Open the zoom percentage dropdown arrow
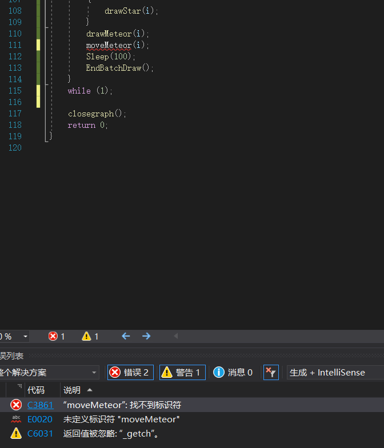The image size is (384, 448). [x=26, y=336]
